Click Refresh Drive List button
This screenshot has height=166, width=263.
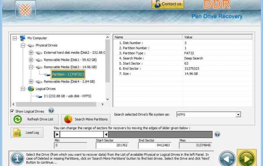click(x=35, y=119)
